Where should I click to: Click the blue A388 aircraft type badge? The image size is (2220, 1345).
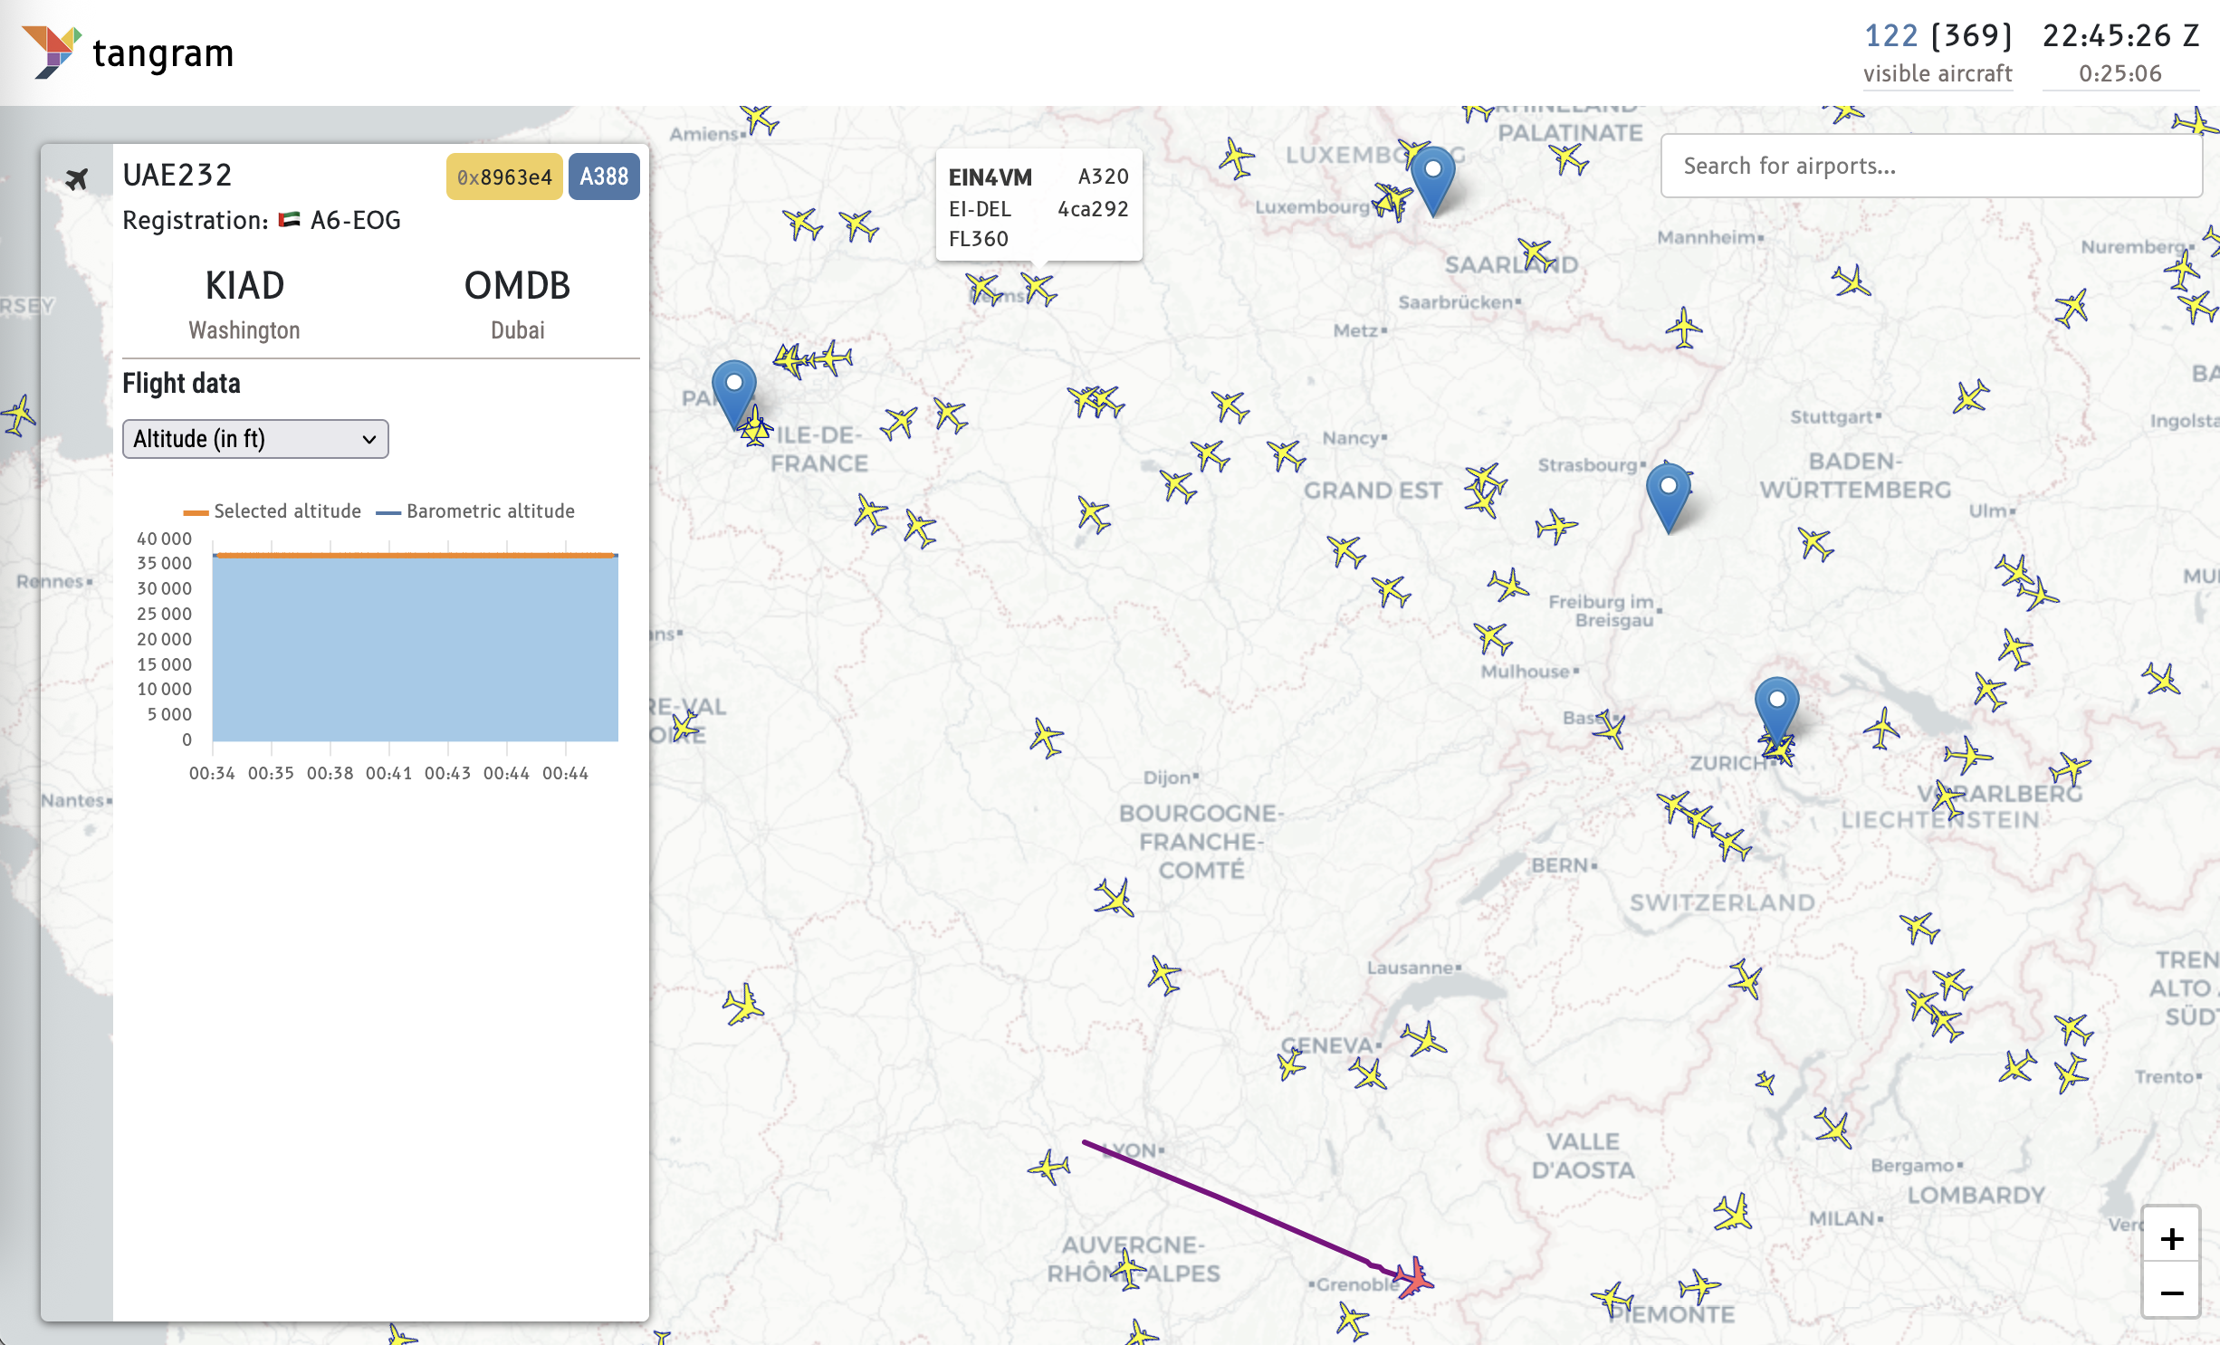point(604,176)
